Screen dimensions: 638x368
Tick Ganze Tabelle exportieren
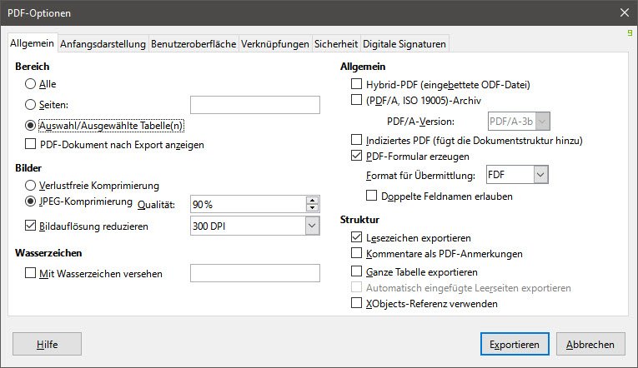(357, 271)
